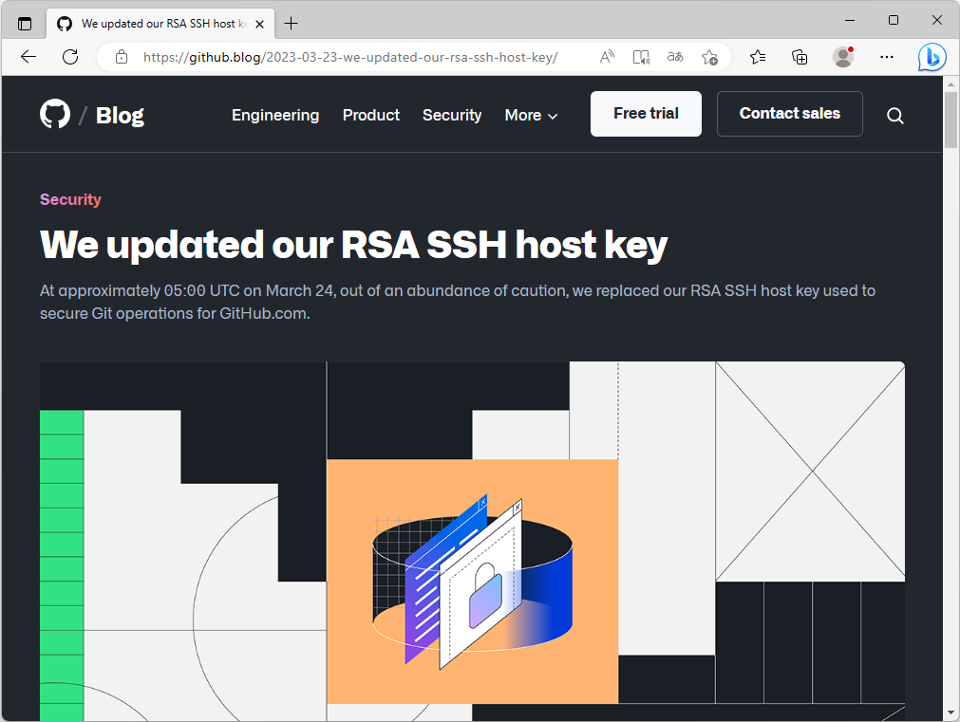Select the Engineering menu item
The height and width of the screenshot is (722, 960).
(x=275, y=115)
